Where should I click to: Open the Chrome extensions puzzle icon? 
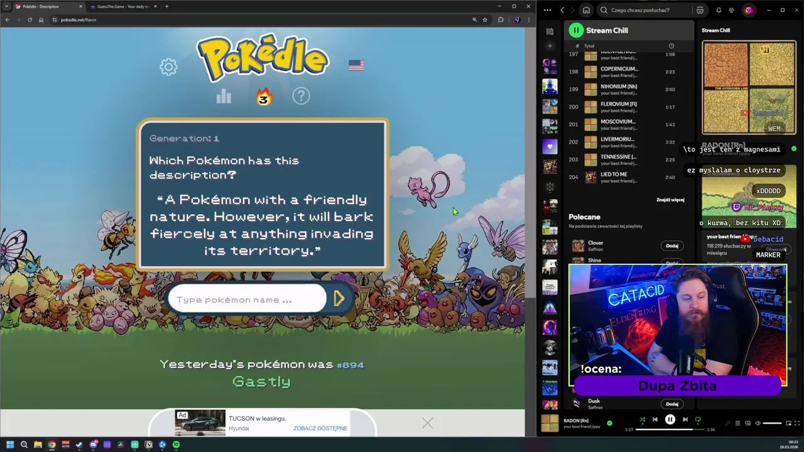(501, 19)
